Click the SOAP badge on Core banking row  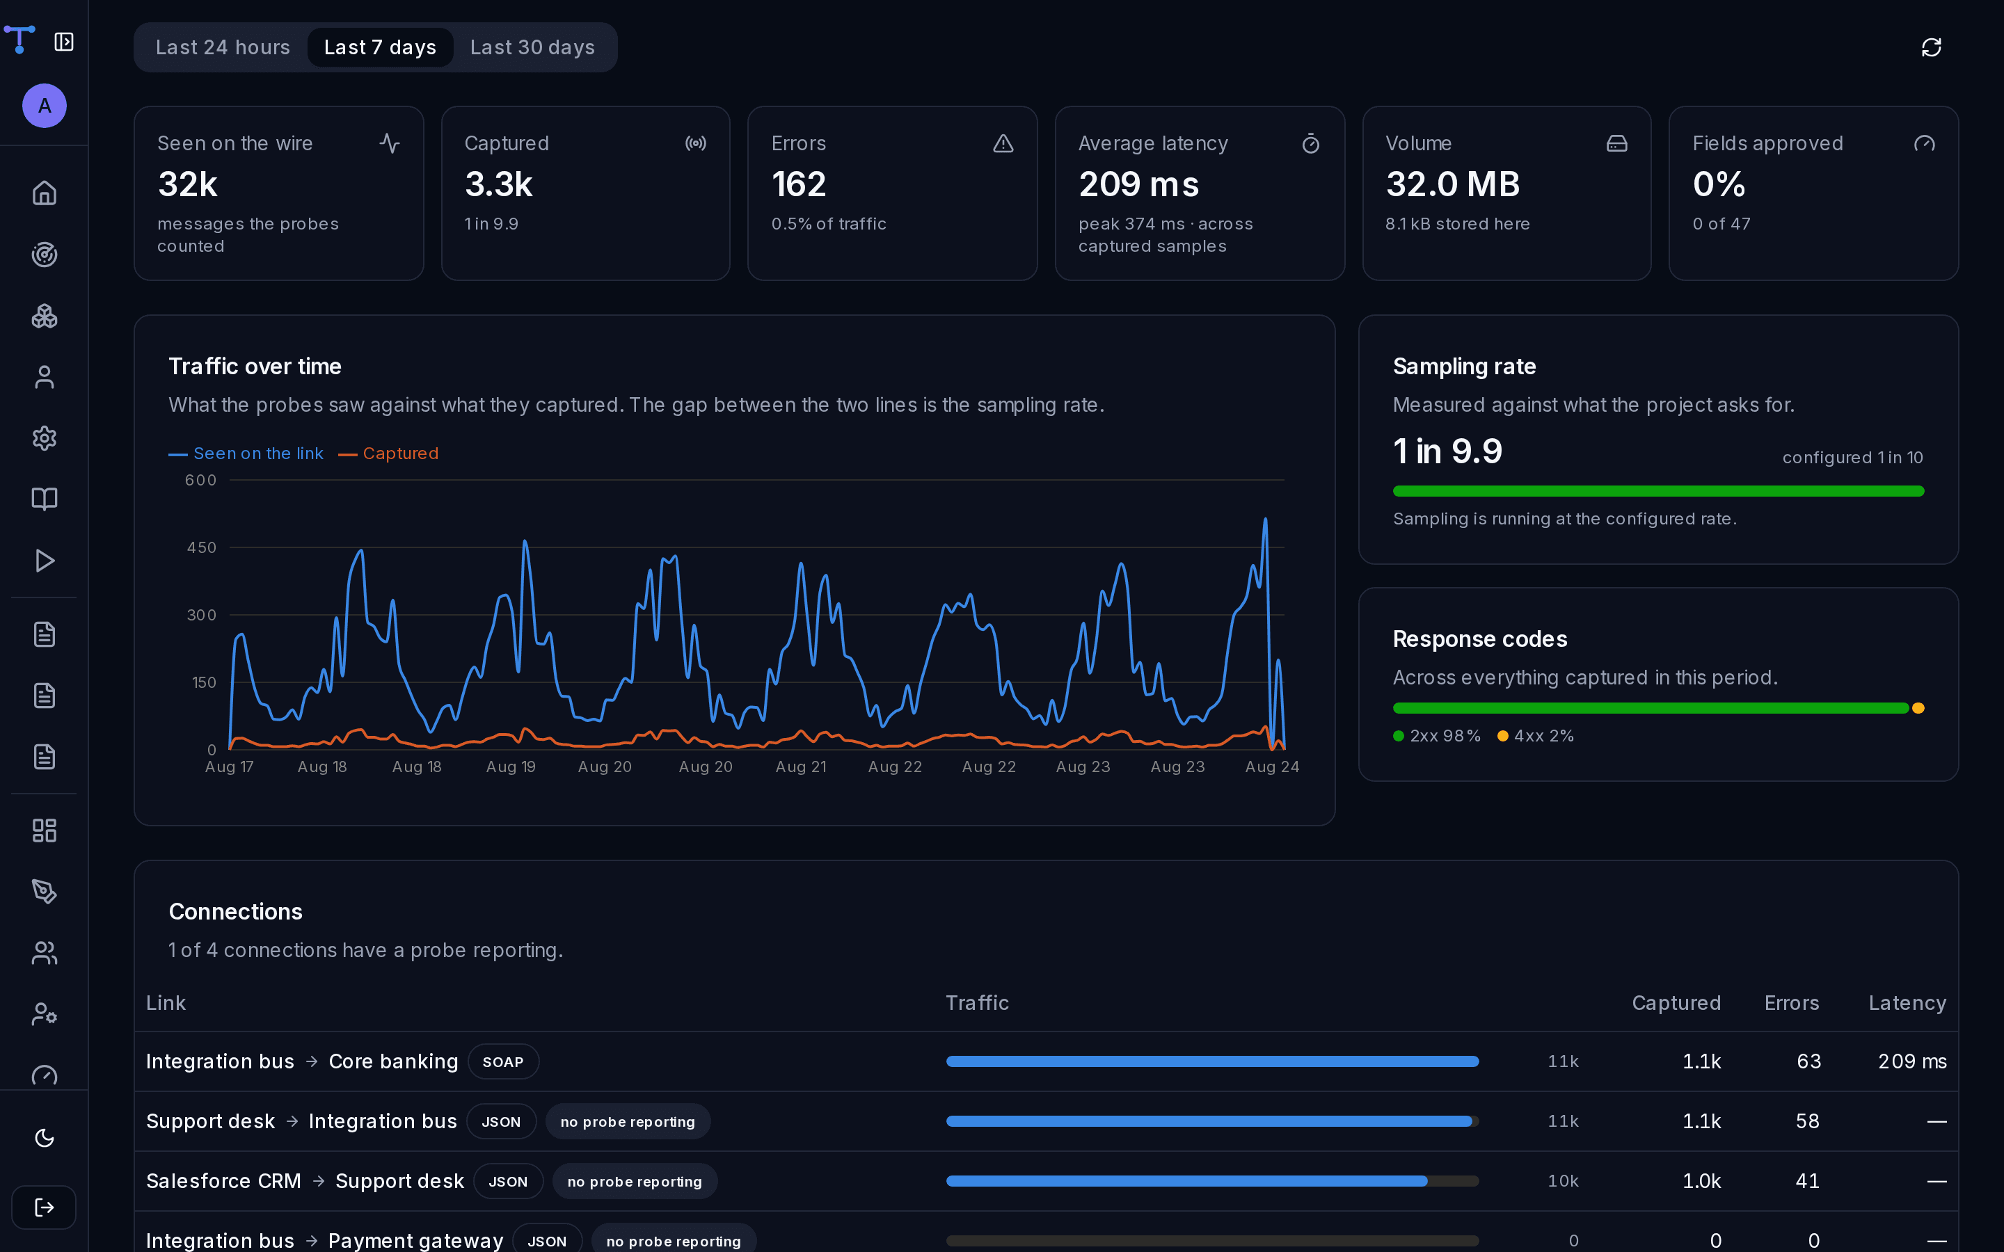502,1061
